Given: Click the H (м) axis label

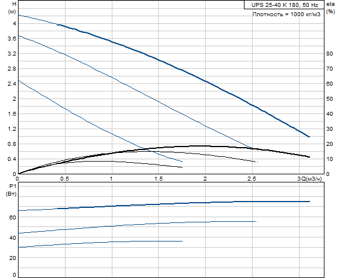Looking at the screenshot, I should [12, 8].
